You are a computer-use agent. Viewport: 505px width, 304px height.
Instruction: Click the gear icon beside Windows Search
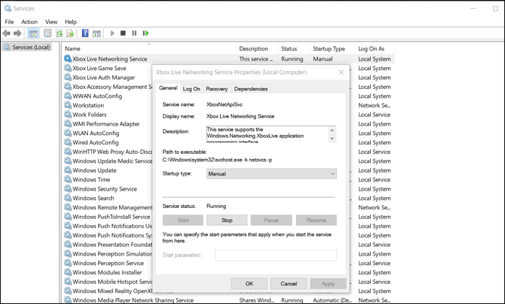click(68, 198)
